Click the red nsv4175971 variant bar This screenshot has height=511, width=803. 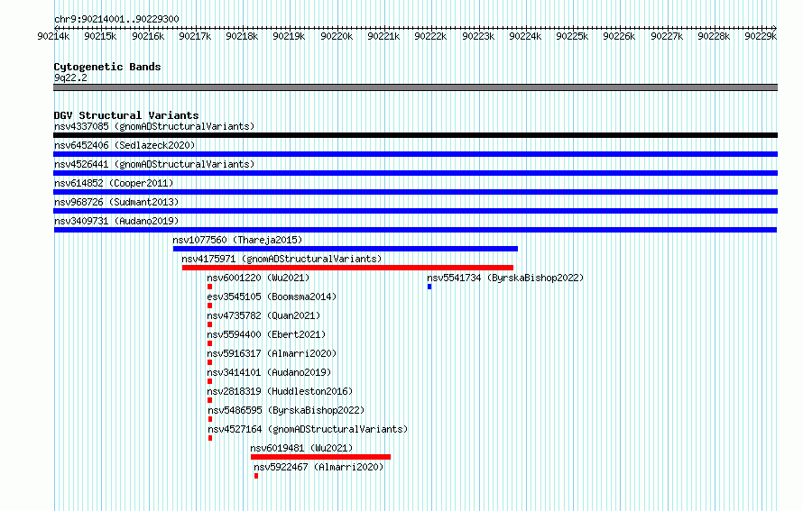pos(347,268)
